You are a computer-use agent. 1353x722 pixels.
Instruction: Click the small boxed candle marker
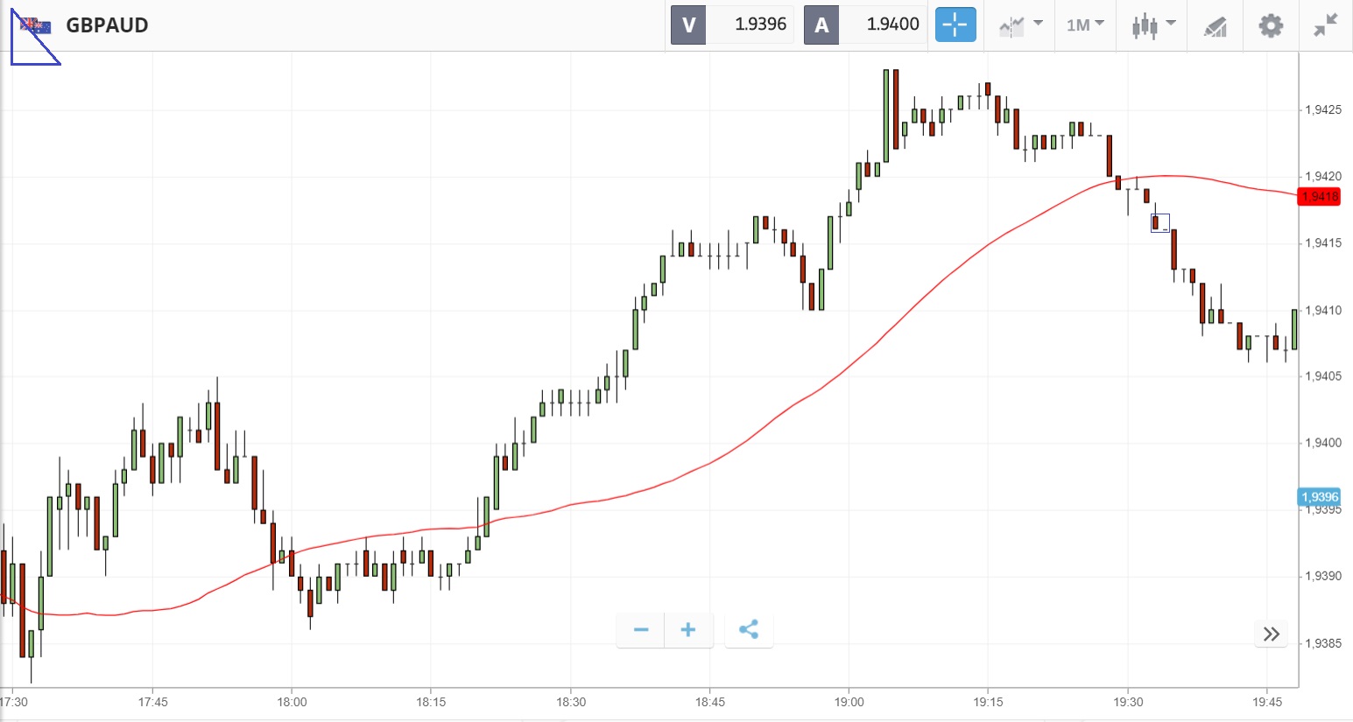tap(1159, 223)
